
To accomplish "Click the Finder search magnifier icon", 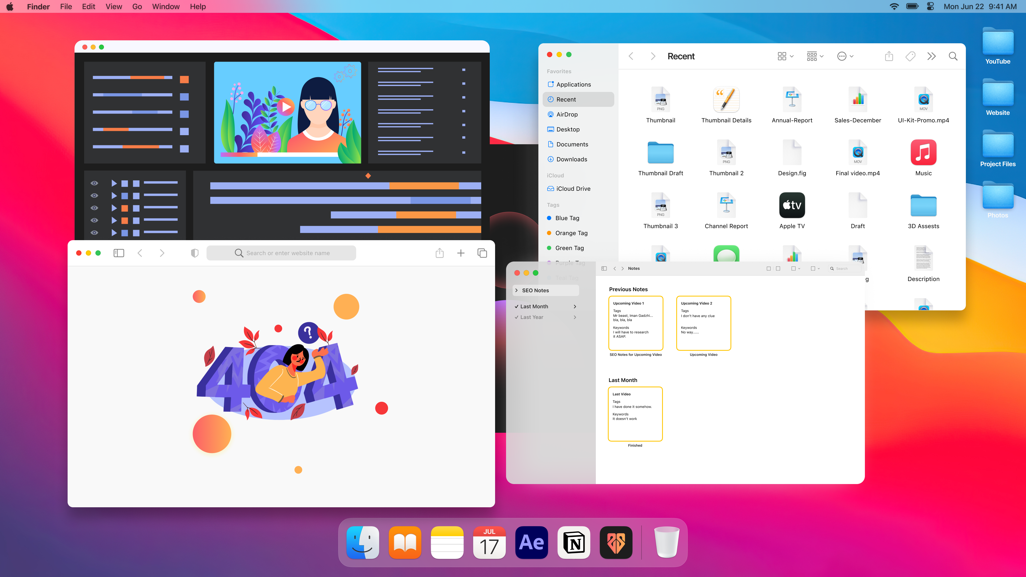I will (953, 56).
